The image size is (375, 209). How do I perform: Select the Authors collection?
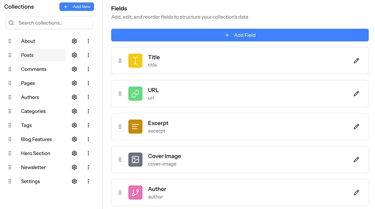pyautogui.click(x=42, y=97)
